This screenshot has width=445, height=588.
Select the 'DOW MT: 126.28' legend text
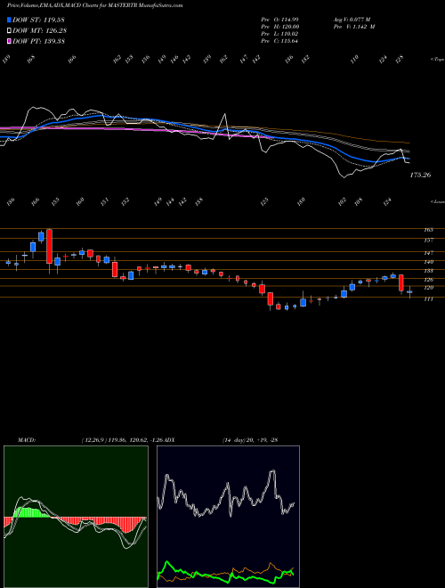click(39, 30)
